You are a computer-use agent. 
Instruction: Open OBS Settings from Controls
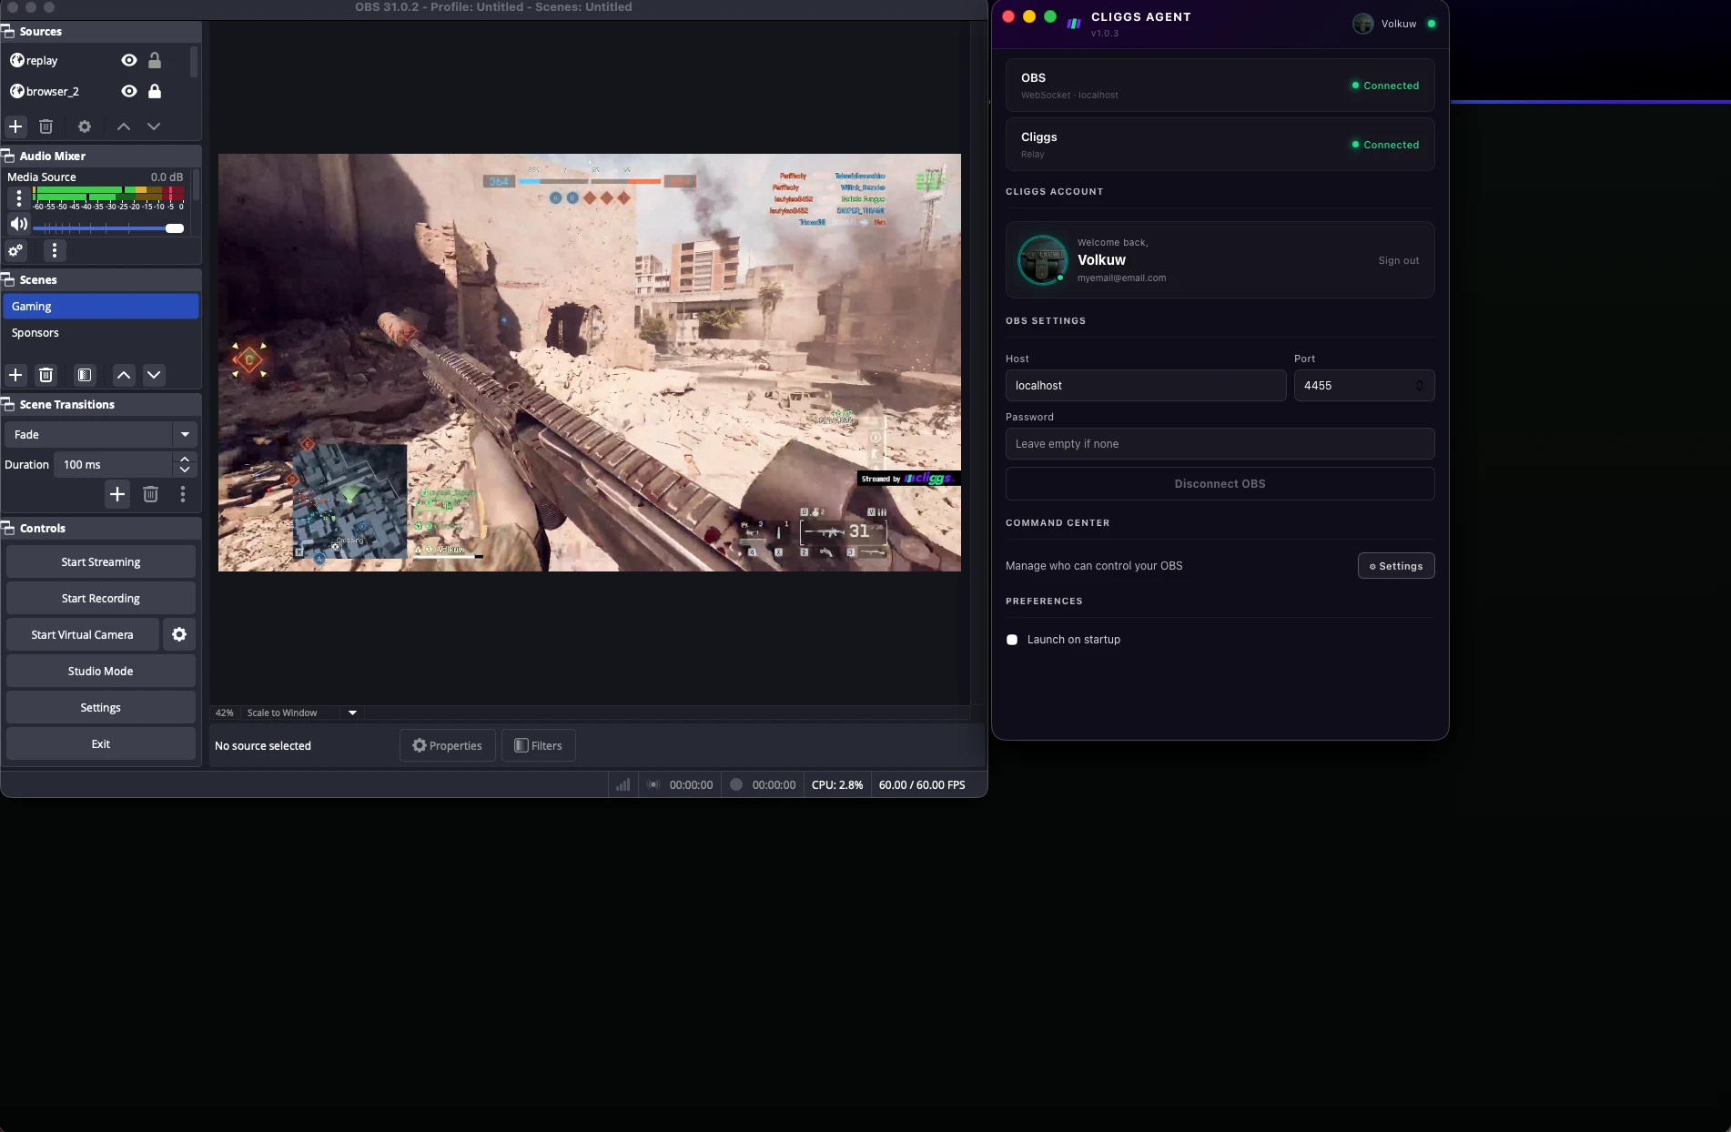coord(101,708)
